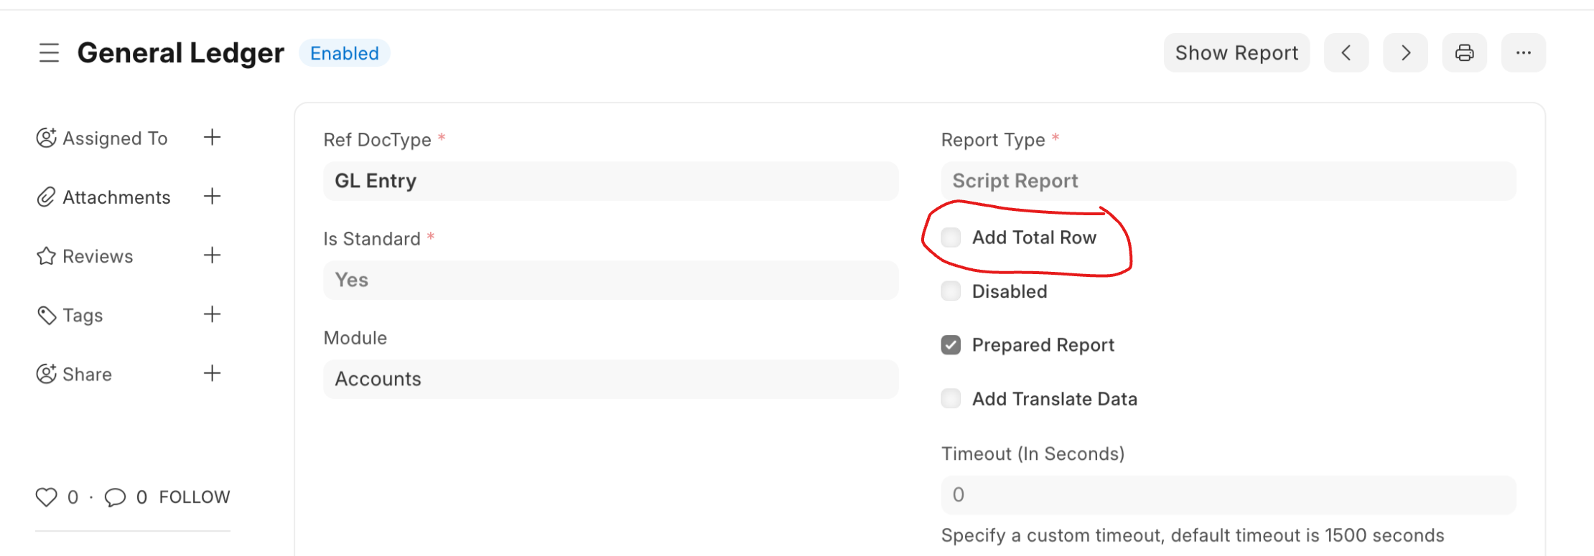
Task: Share document using plus icon
Action: tap(212, 373)
